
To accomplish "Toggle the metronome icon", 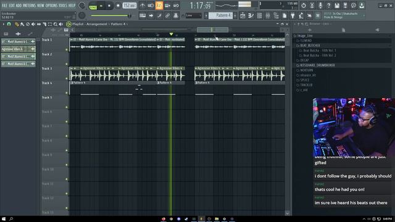I will click(x=143, y=6).
